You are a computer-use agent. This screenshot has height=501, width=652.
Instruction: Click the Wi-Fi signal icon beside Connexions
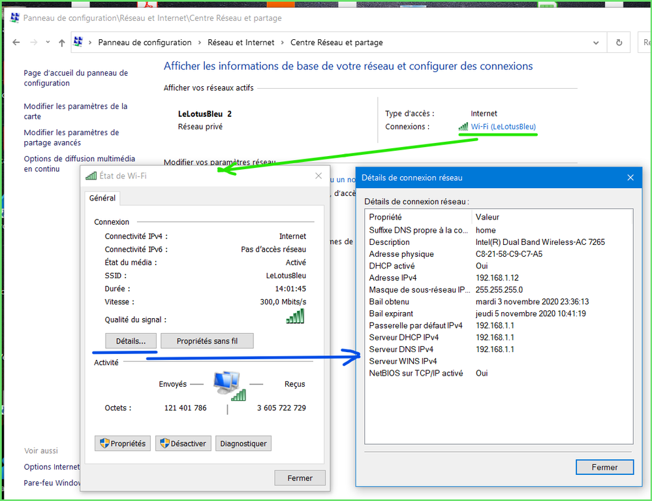463,127
